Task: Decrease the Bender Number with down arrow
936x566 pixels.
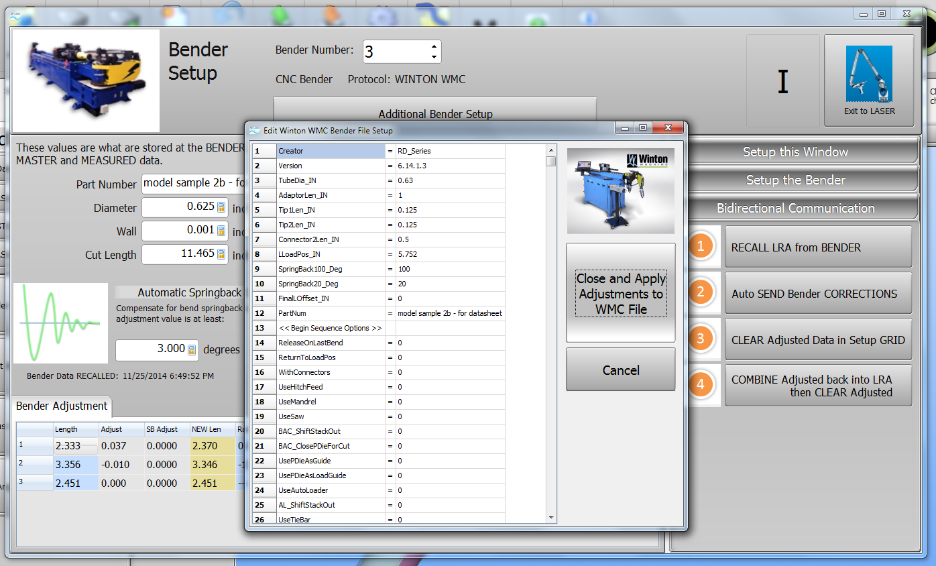Action: tap(434, 57)
